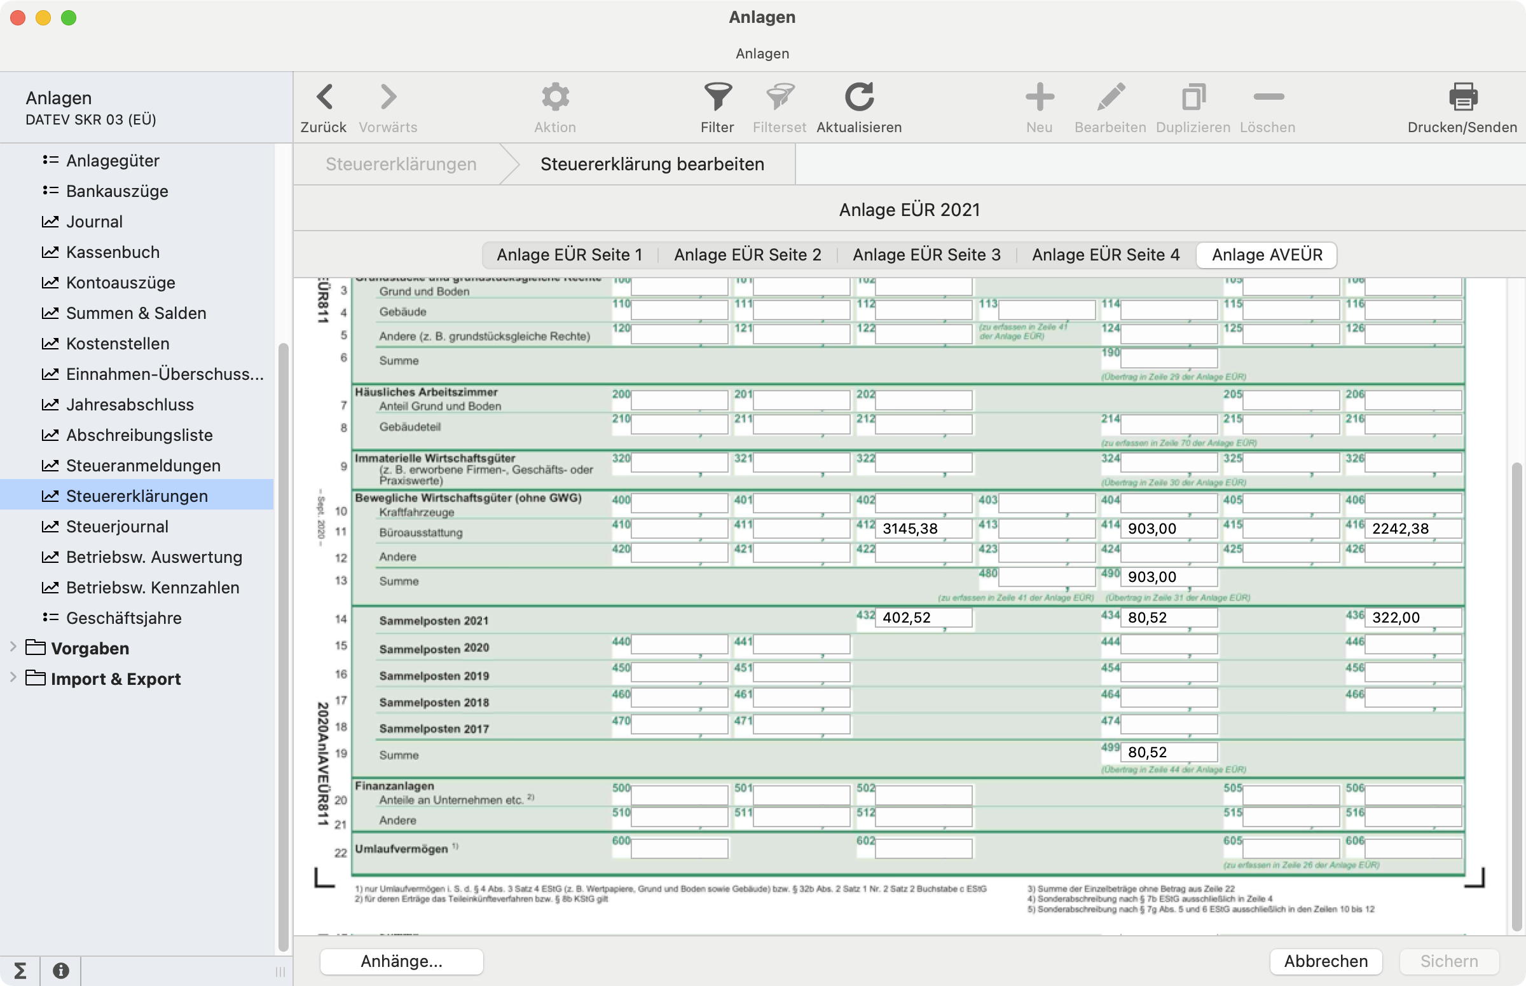The image size is (1526, 986).
Task: Click empty field 400 for Kraftfahrzeuge
Action: tap(679, 503)
